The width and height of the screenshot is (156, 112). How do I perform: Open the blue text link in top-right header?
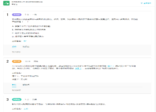tap(148, 3)
